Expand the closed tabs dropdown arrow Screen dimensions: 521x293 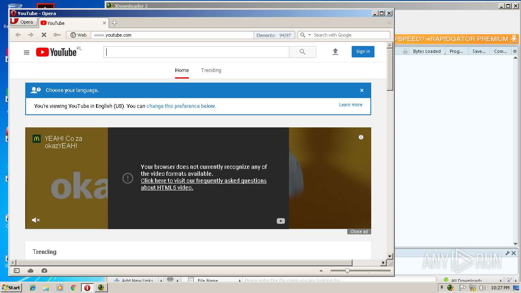[389, 23]
